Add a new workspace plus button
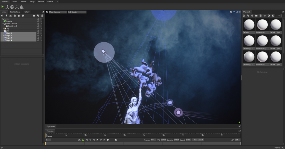 (57, 2)
